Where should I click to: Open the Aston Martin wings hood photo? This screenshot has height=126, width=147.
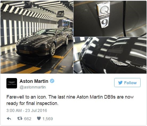pos(110,55)
